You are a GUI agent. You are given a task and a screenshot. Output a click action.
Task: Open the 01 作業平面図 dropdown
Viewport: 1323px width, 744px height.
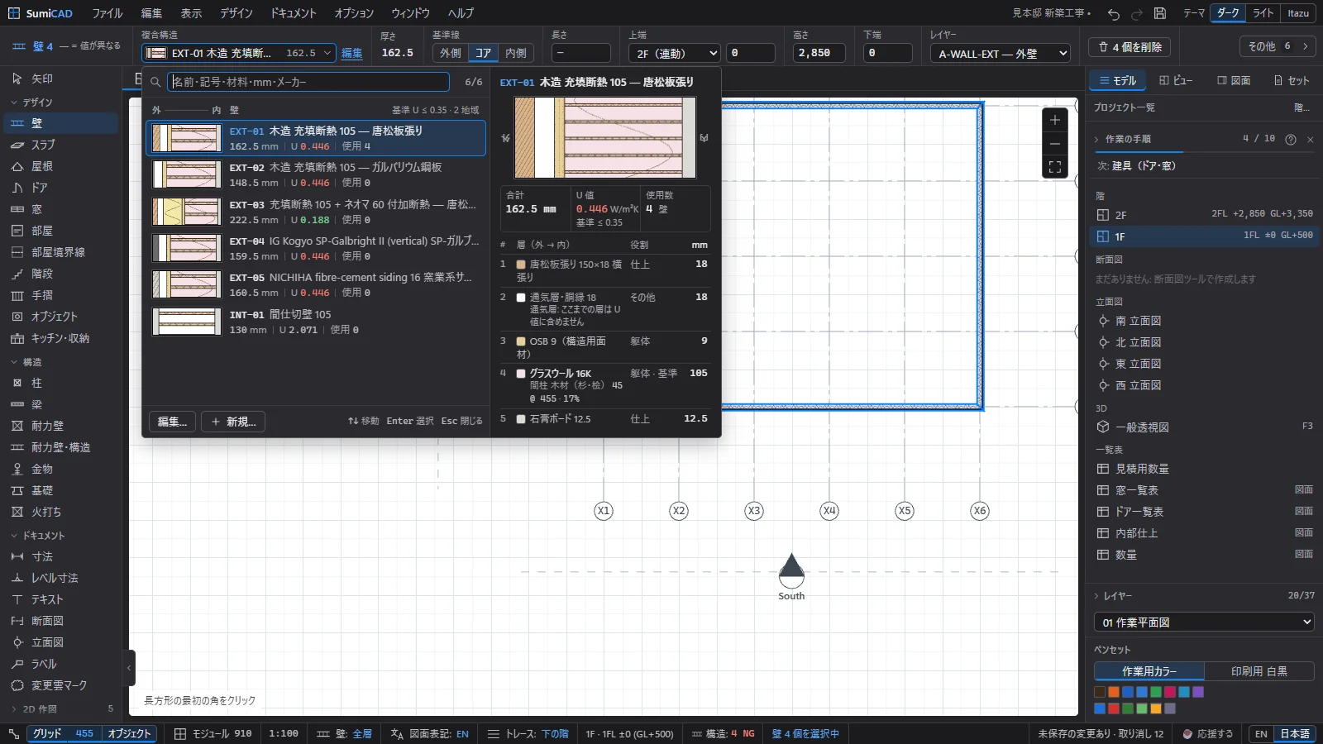(x=1204, y=622)
